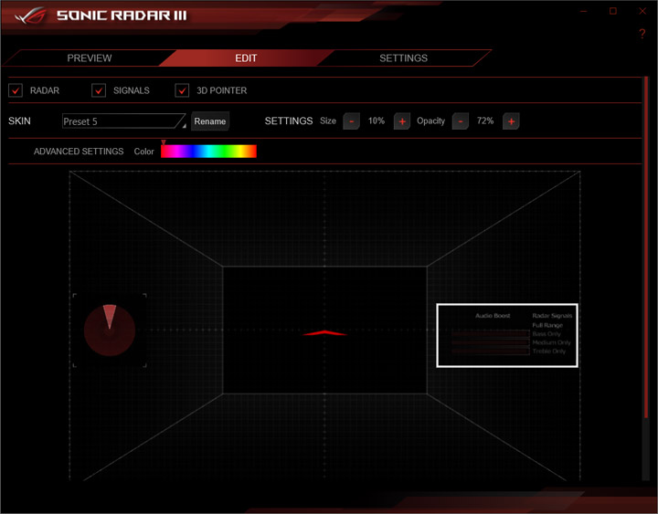
Task: Open the SETTINGS tab
Action: 403,58
